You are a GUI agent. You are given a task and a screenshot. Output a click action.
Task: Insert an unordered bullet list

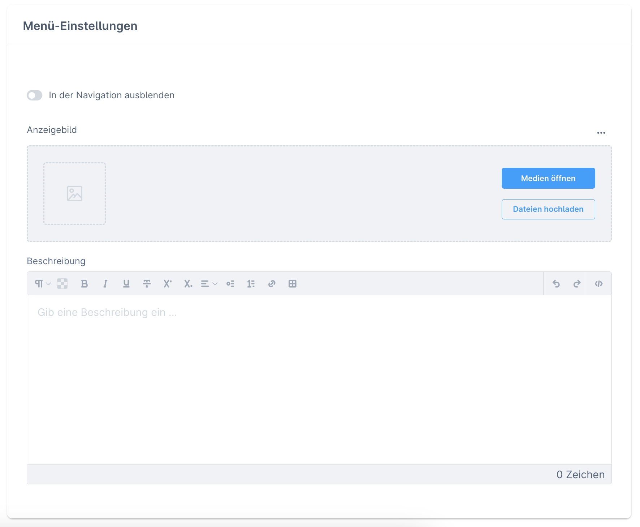(230, 284)
